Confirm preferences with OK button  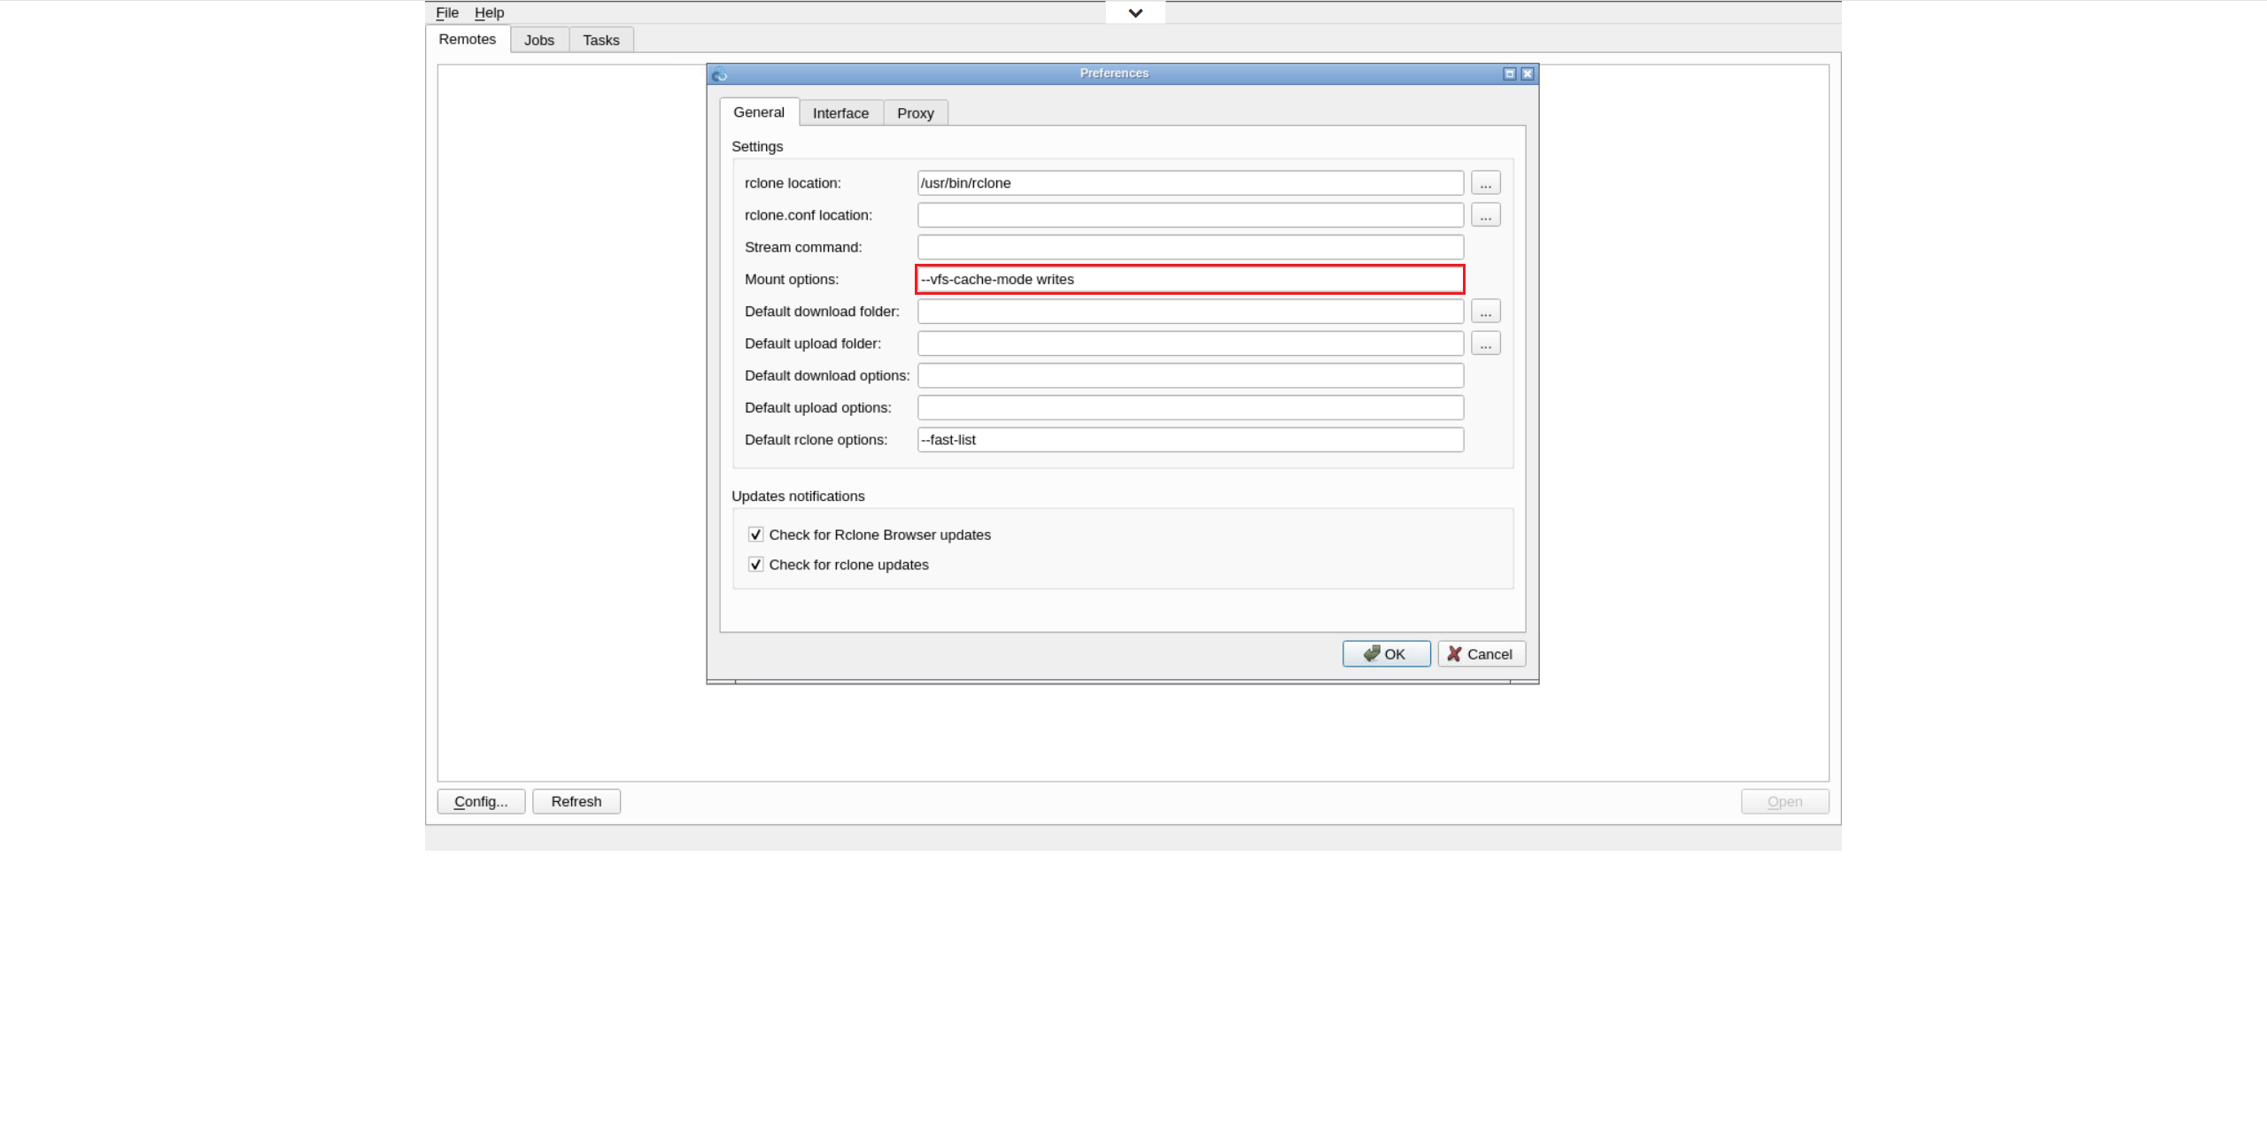[1386, 654]
